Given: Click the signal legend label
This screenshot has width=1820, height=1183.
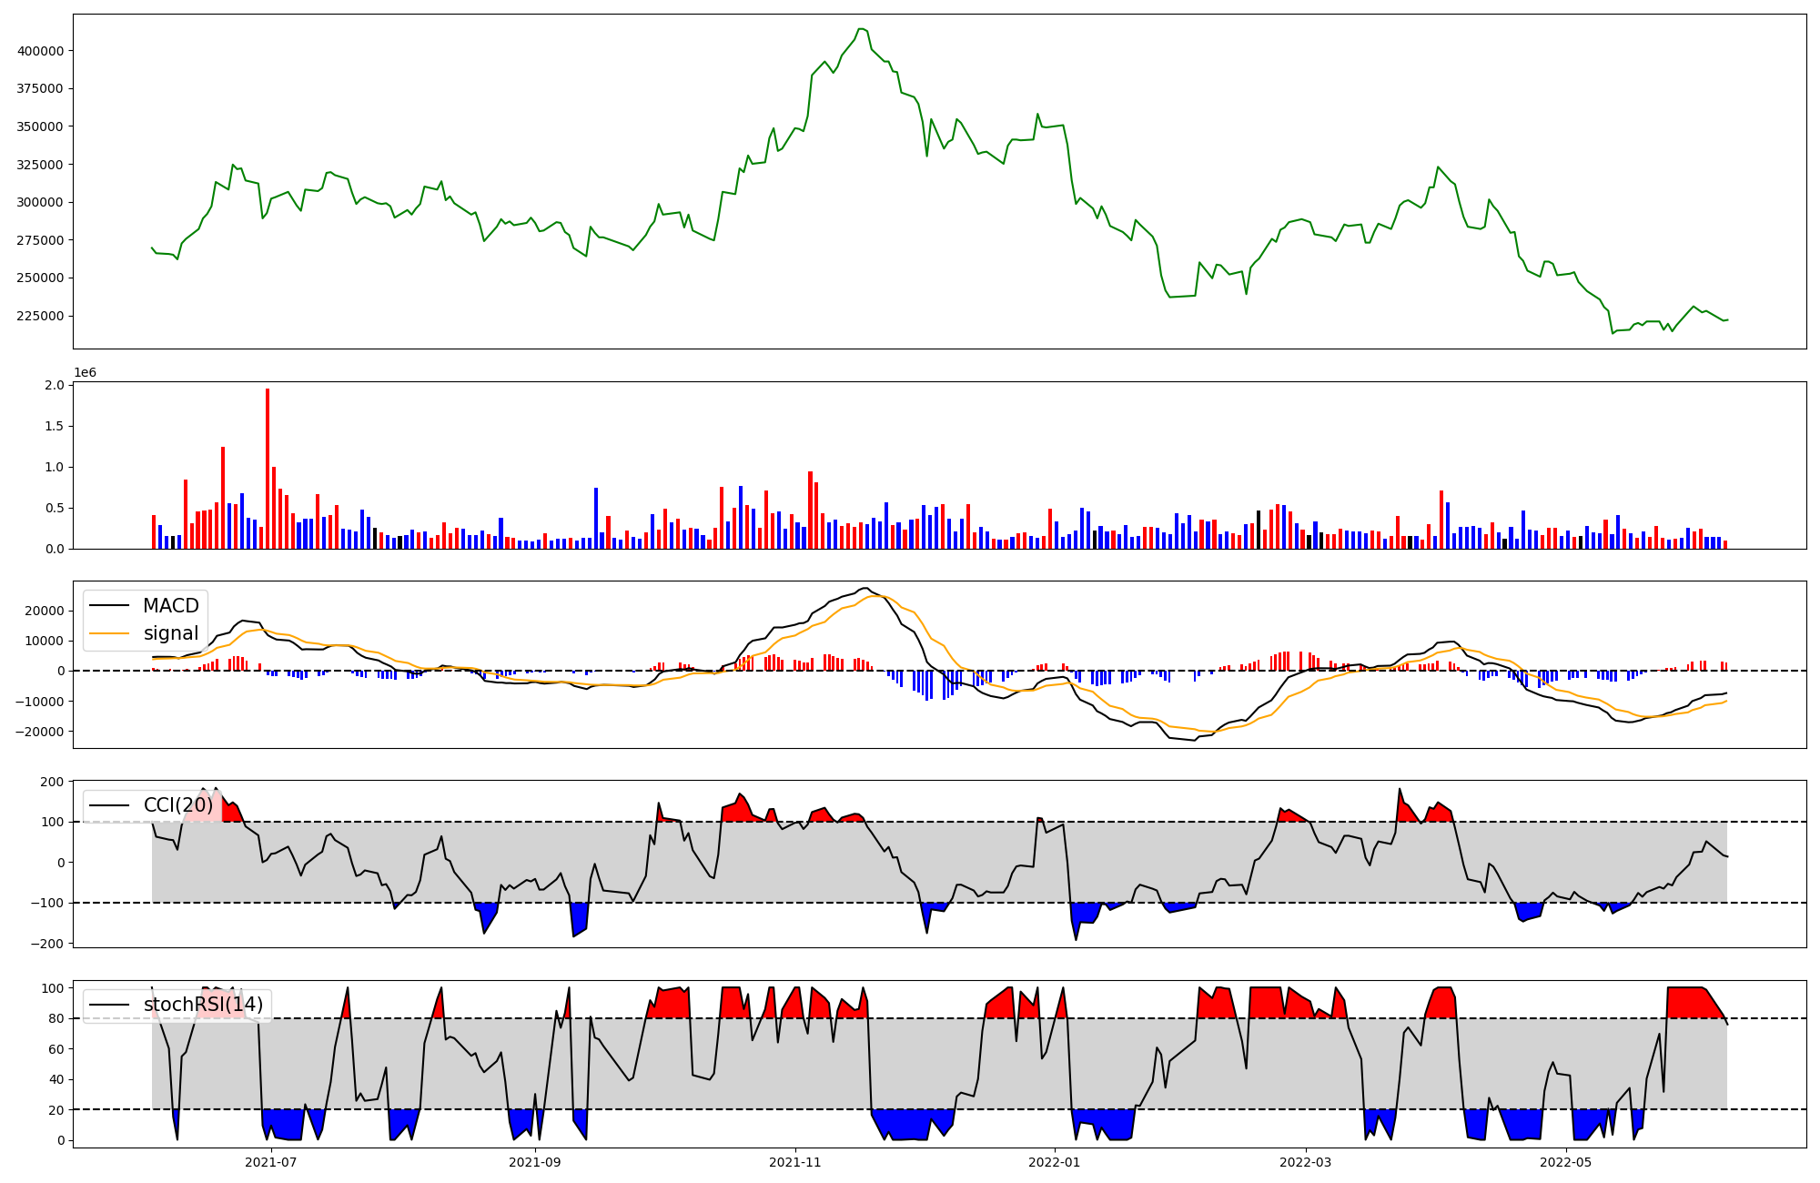Looking at the screenshot, I should [x=170, y=633].
